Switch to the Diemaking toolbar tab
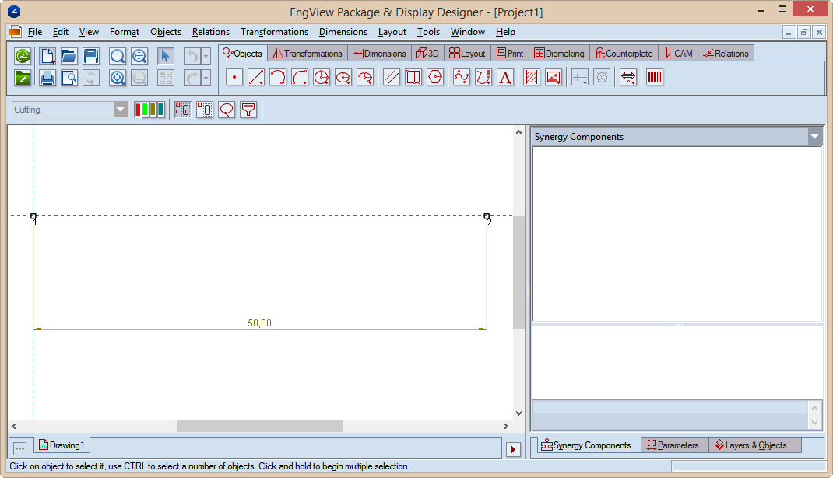Image resolution: width=833 pixels, height=478 pixels. 559,54
